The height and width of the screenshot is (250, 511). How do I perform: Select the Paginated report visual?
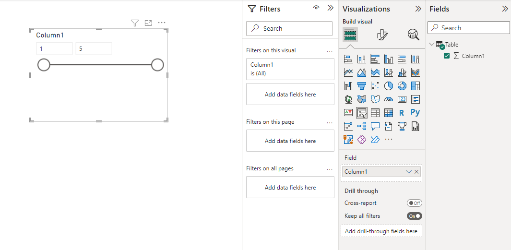click(415, 126)
